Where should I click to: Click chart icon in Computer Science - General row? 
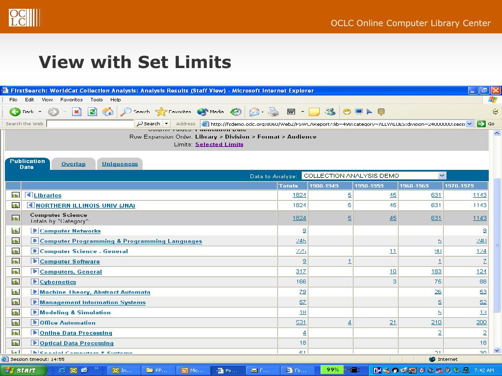pyautogui.click(x=15, y=251)
